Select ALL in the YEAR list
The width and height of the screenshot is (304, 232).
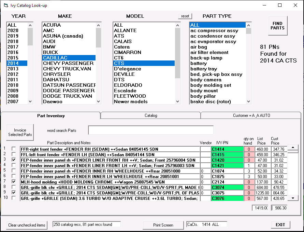[17, 25]
